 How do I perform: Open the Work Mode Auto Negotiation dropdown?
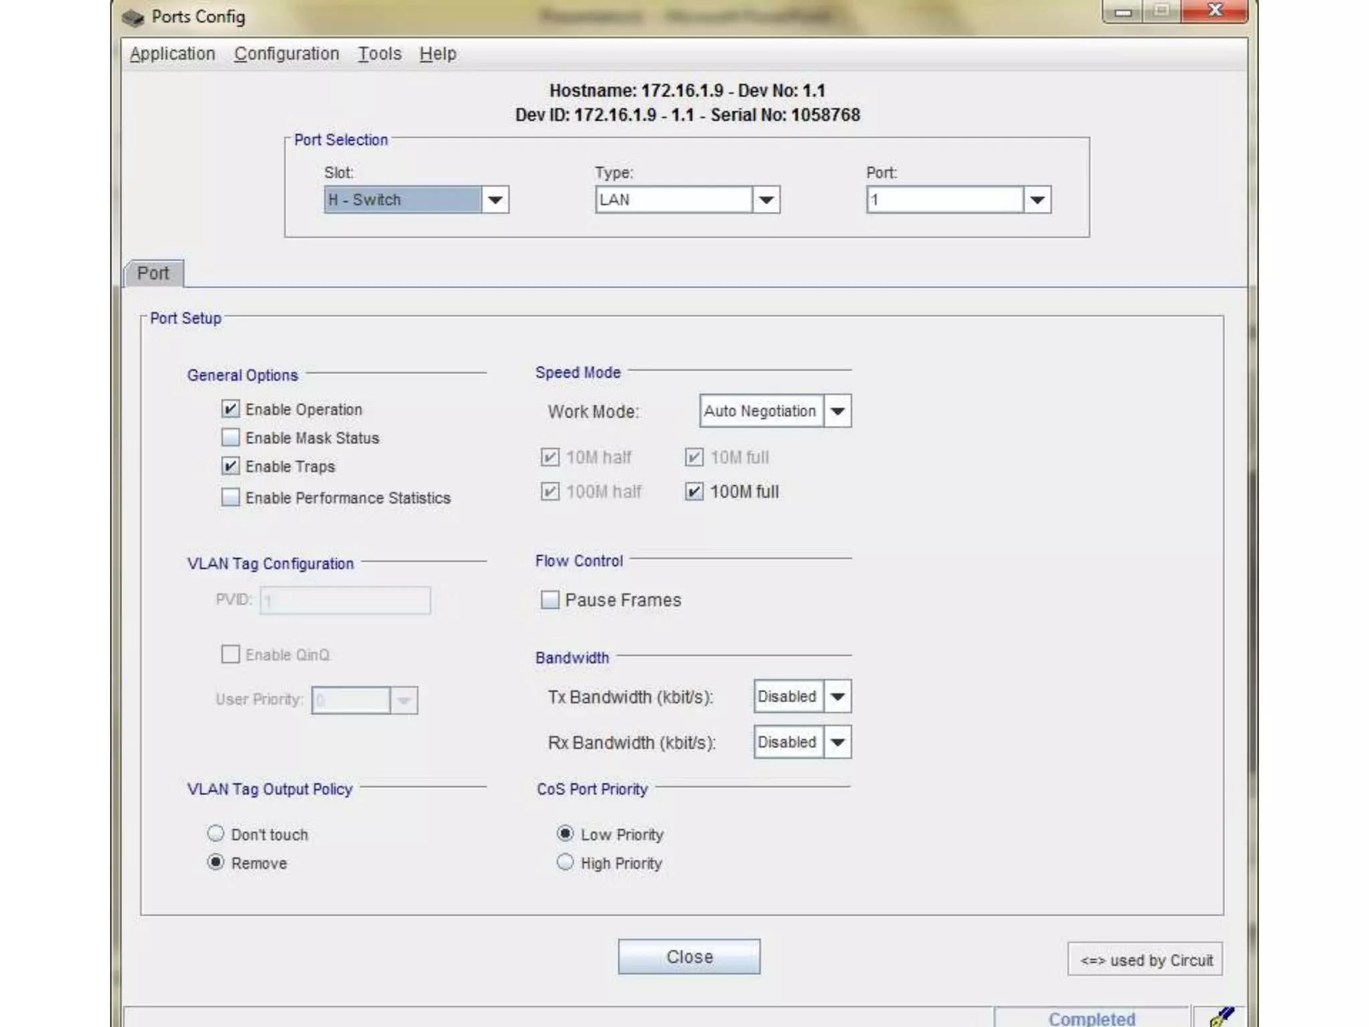point(838,411)
